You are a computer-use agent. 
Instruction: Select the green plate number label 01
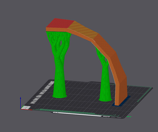point(129,117)
